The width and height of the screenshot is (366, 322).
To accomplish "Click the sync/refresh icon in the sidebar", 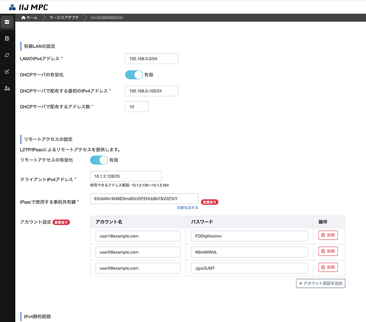I will [x=7, y=55].
